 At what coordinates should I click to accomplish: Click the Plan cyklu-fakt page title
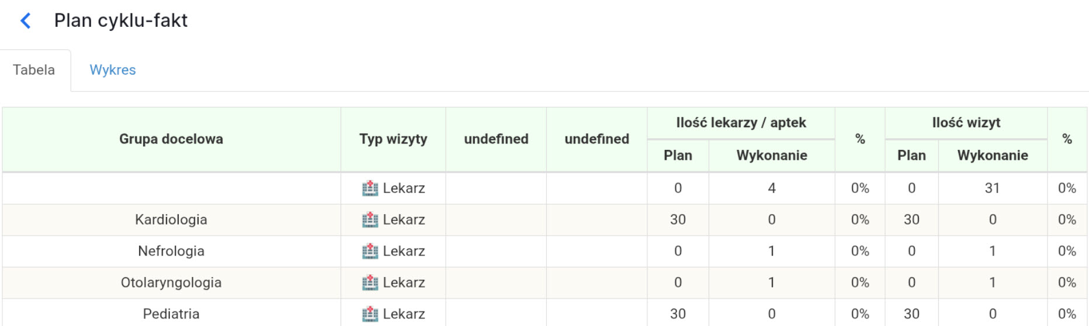121,20
